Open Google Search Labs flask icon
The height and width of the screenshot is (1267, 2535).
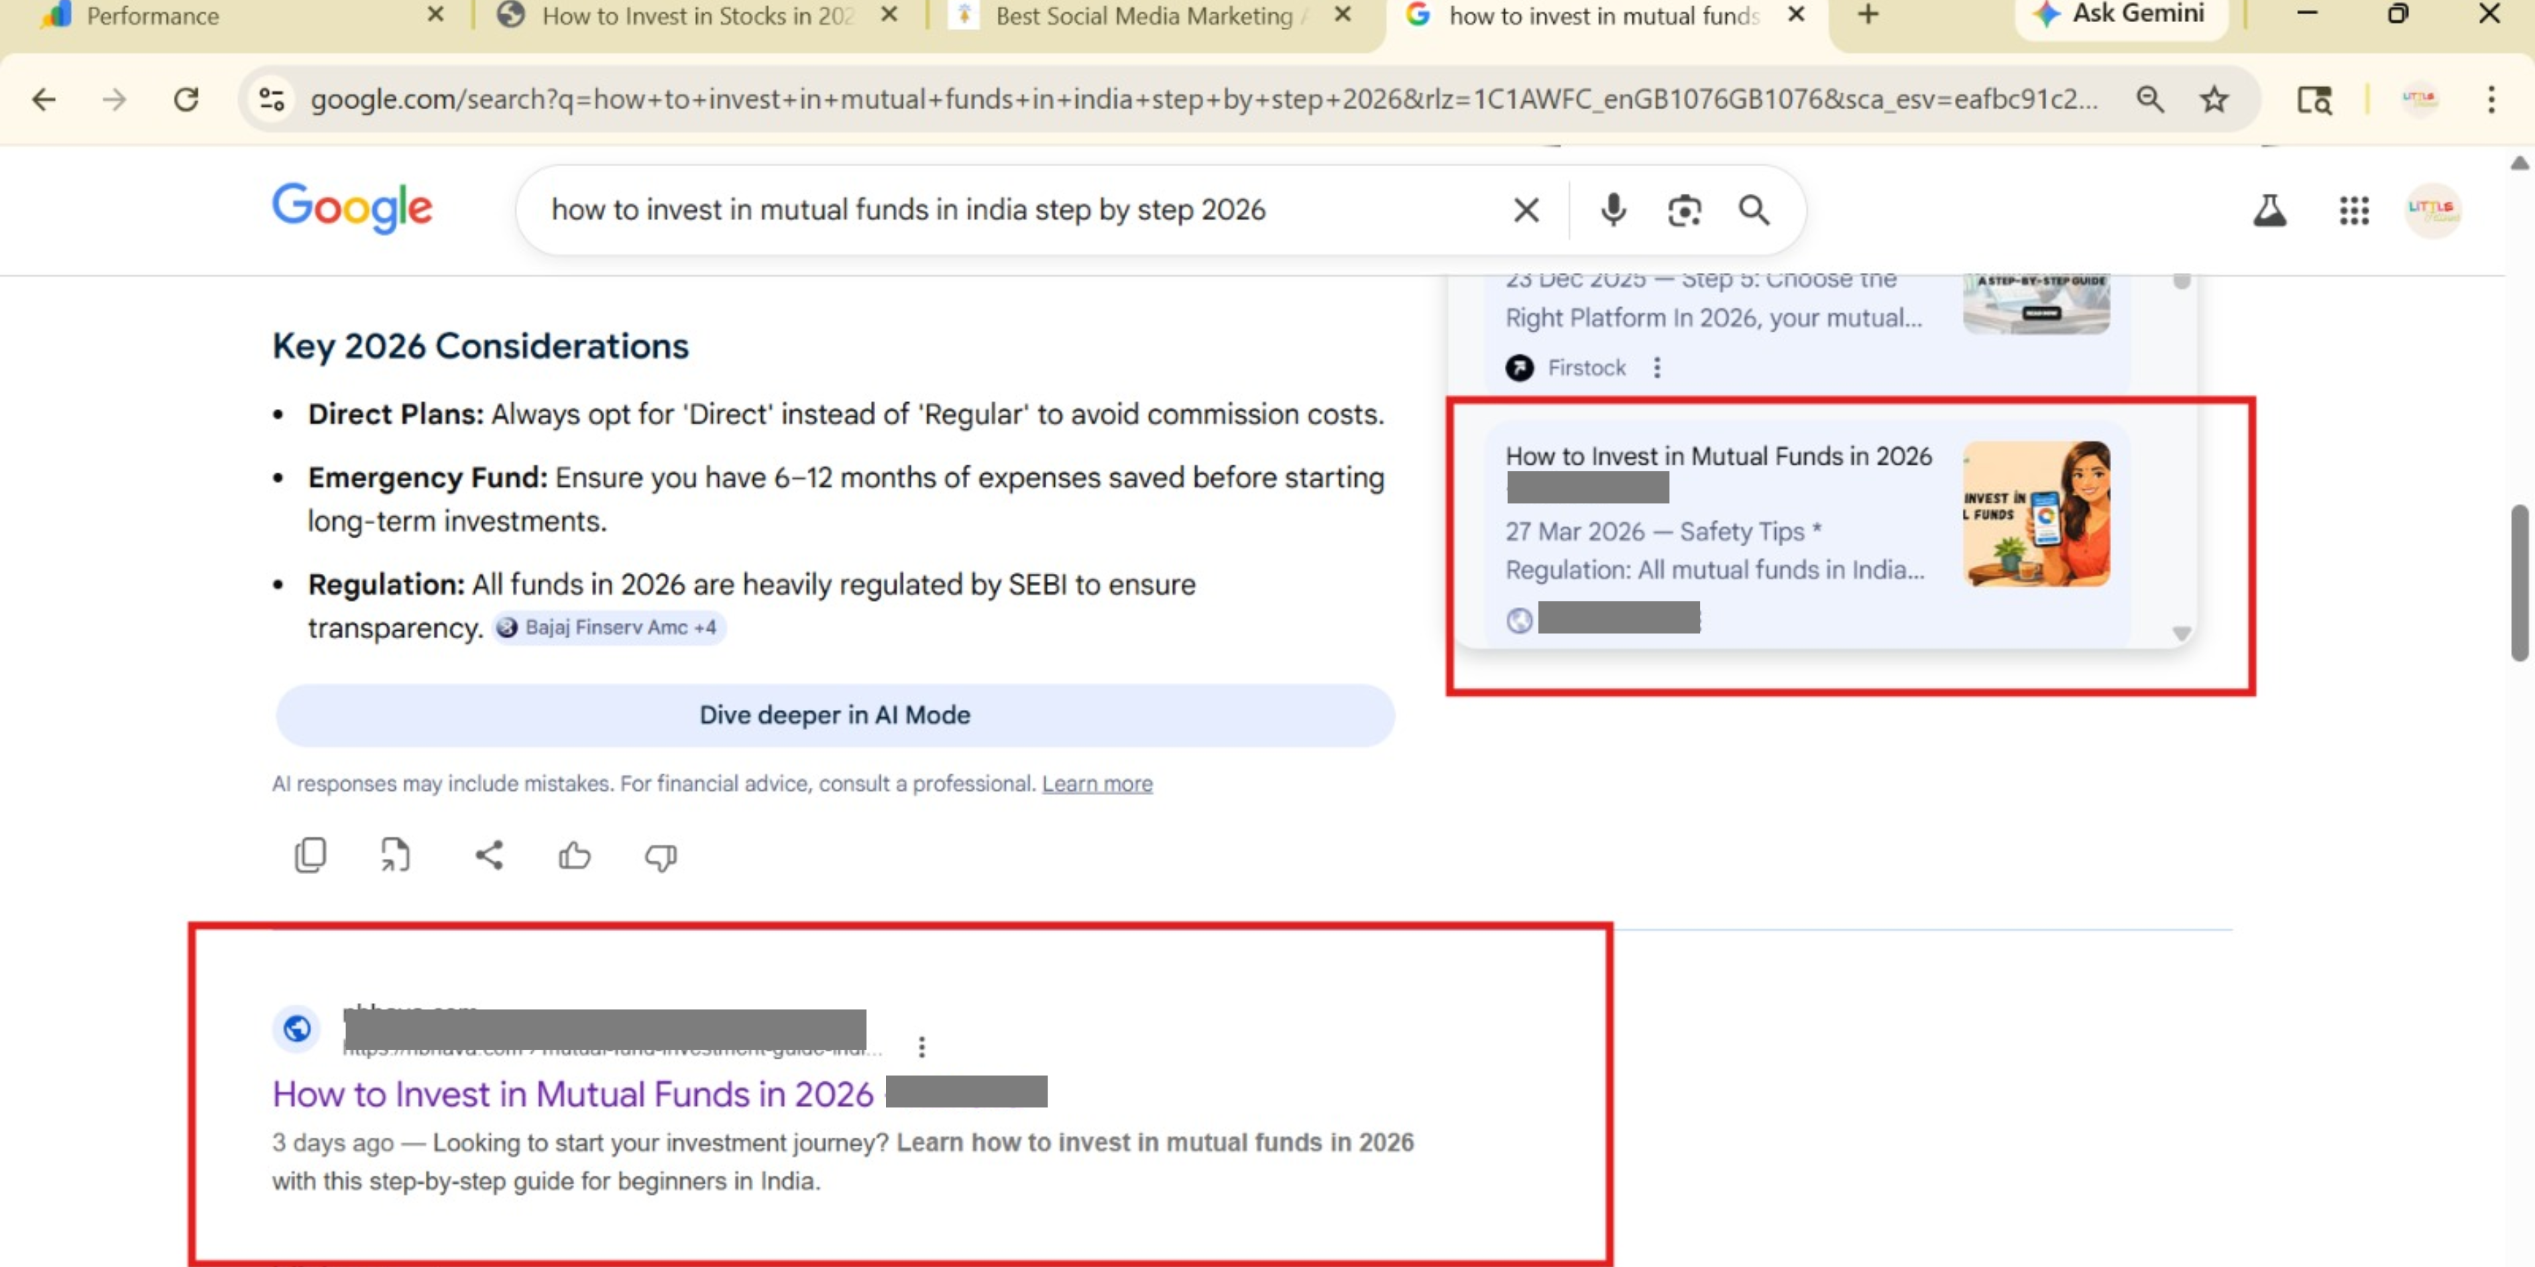pos(2270,210)
